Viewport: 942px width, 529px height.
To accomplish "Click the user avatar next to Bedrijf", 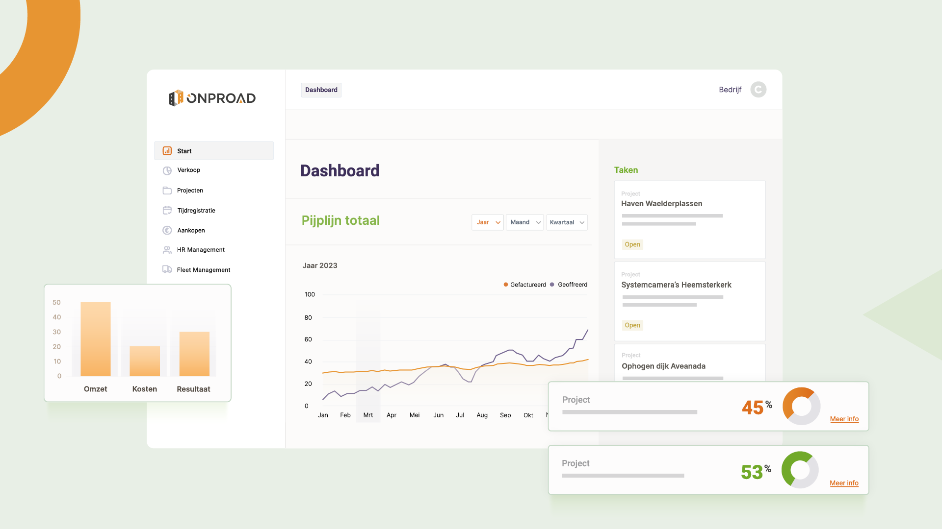I will coord(758,90).
